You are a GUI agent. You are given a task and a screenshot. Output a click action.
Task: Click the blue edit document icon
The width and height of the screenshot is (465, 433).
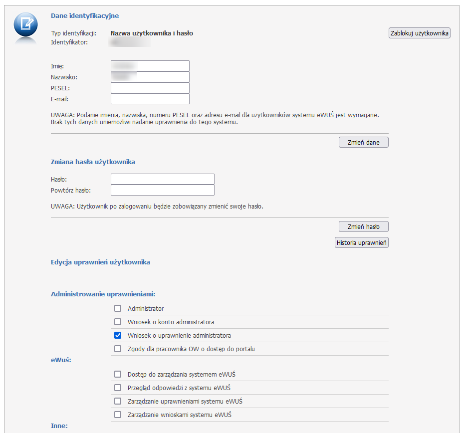point(26,24)
